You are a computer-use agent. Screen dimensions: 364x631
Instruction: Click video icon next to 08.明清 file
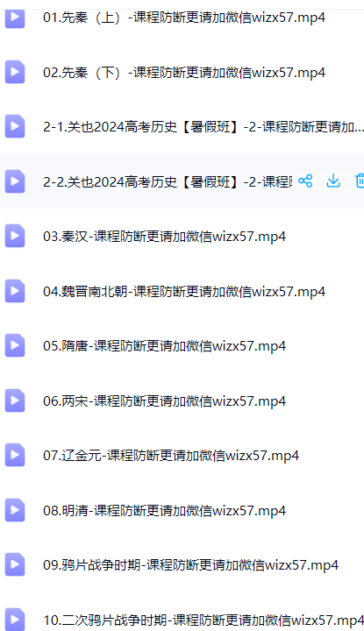coord(15,510)
